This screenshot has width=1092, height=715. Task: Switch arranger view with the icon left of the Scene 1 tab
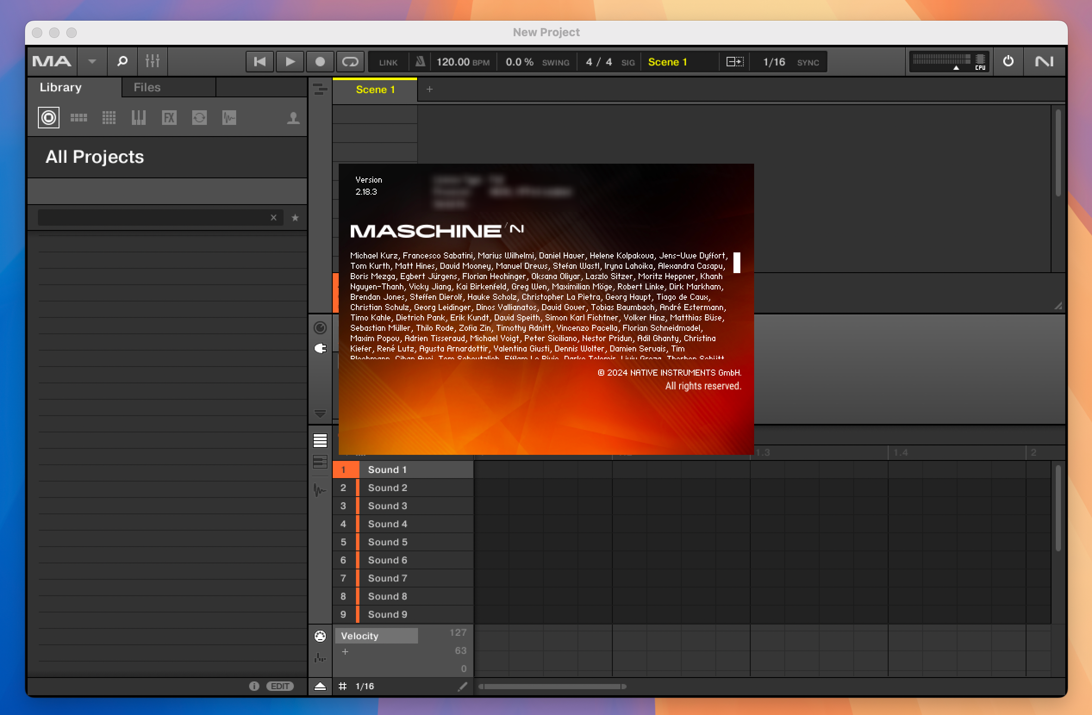click(320, 89)
